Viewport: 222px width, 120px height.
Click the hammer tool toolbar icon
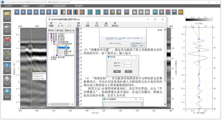127,12
